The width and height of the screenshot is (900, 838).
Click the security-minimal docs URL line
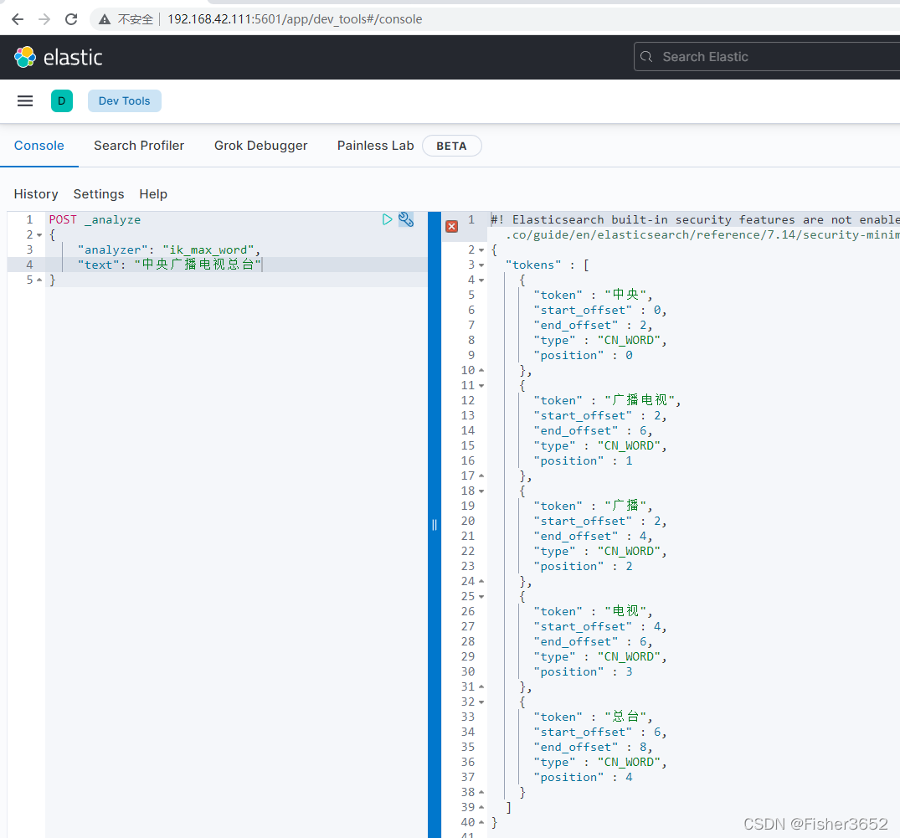702,234
